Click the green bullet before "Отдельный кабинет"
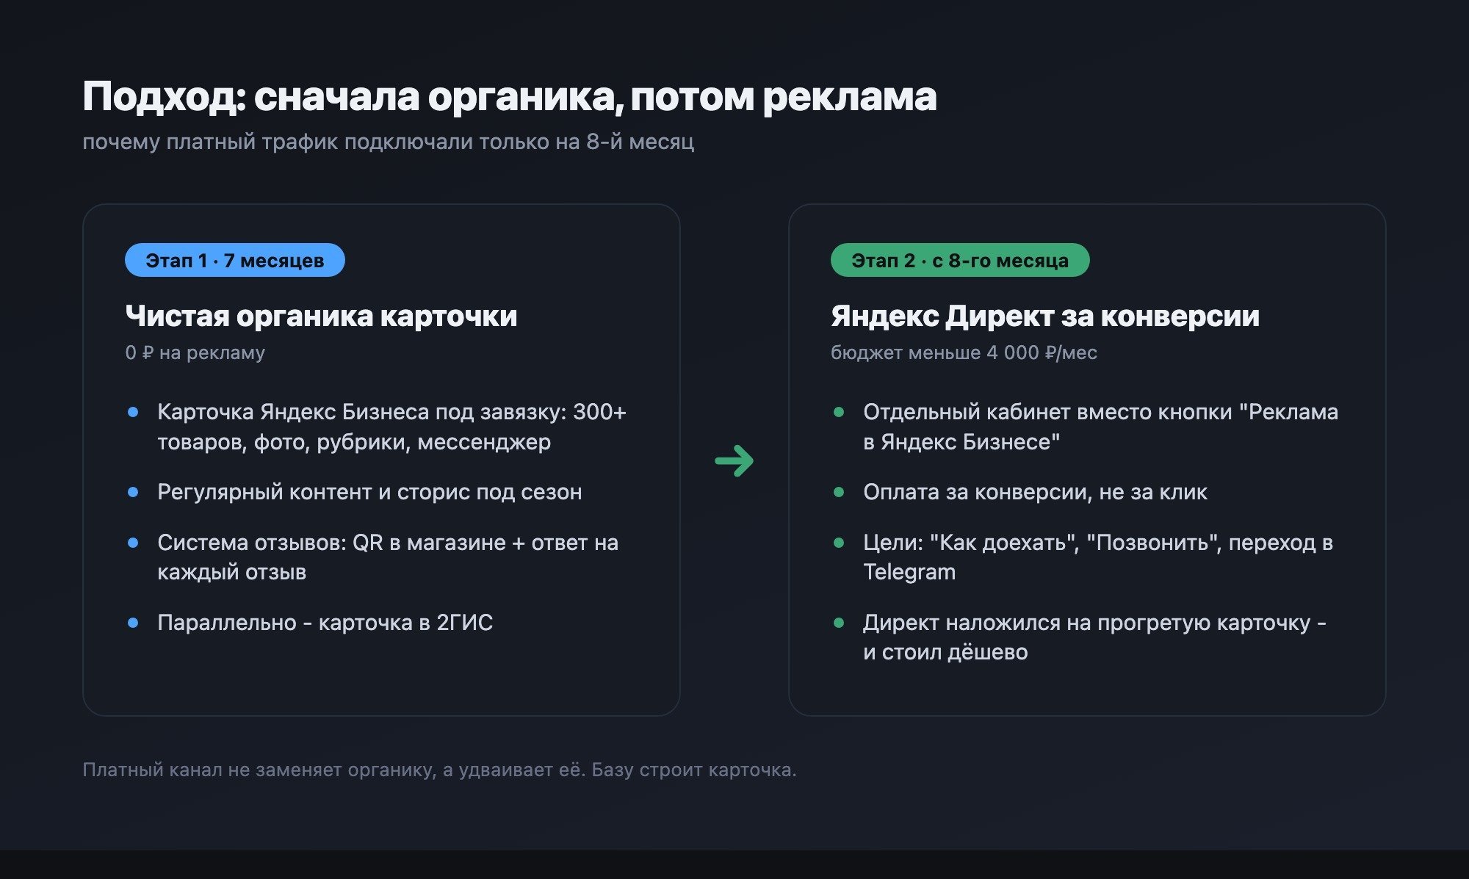Image resolution: width=1469 pixels, height=879 pixels. pos(839,413)
